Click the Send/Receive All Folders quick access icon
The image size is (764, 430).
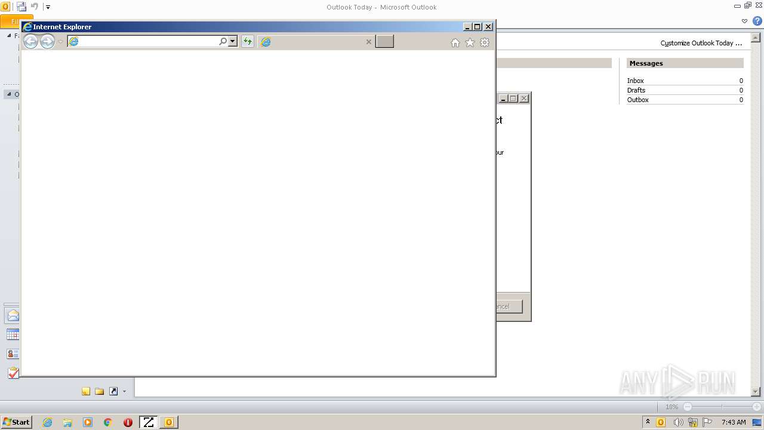pyautogui.click(x=21, y=7)
